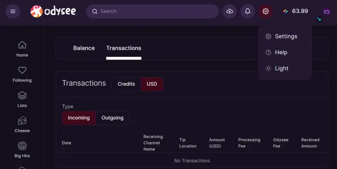Close the settings gear menu
The width and height of the screenshot is (337, 169).
tap(266, 11)
